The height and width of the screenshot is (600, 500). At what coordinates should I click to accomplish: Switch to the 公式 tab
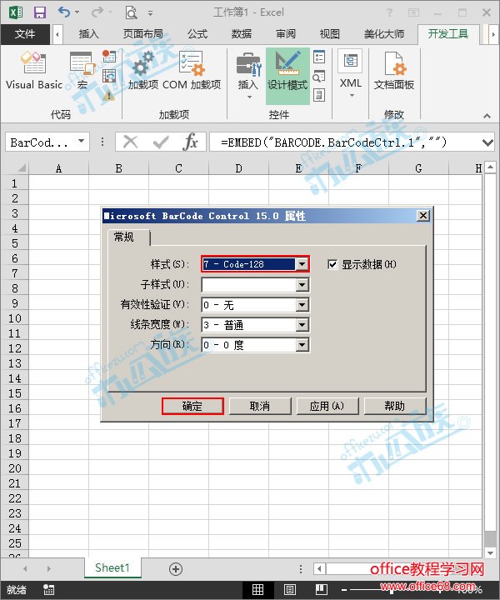[197, 34]
